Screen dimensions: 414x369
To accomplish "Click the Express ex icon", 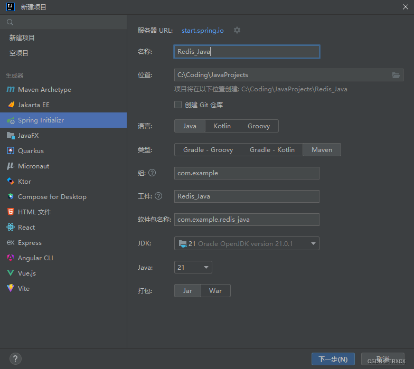I will click(x=11, y=242).
